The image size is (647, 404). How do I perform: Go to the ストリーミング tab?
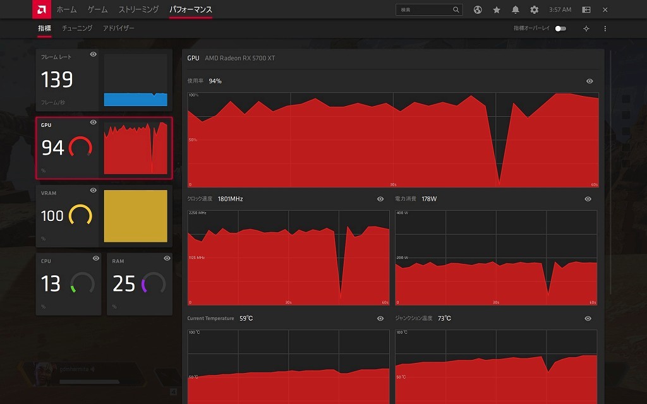pos(139,9)
